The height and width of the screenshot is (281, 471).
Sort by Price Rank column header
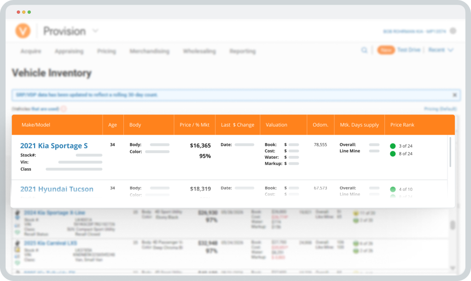tap(402, 125)
